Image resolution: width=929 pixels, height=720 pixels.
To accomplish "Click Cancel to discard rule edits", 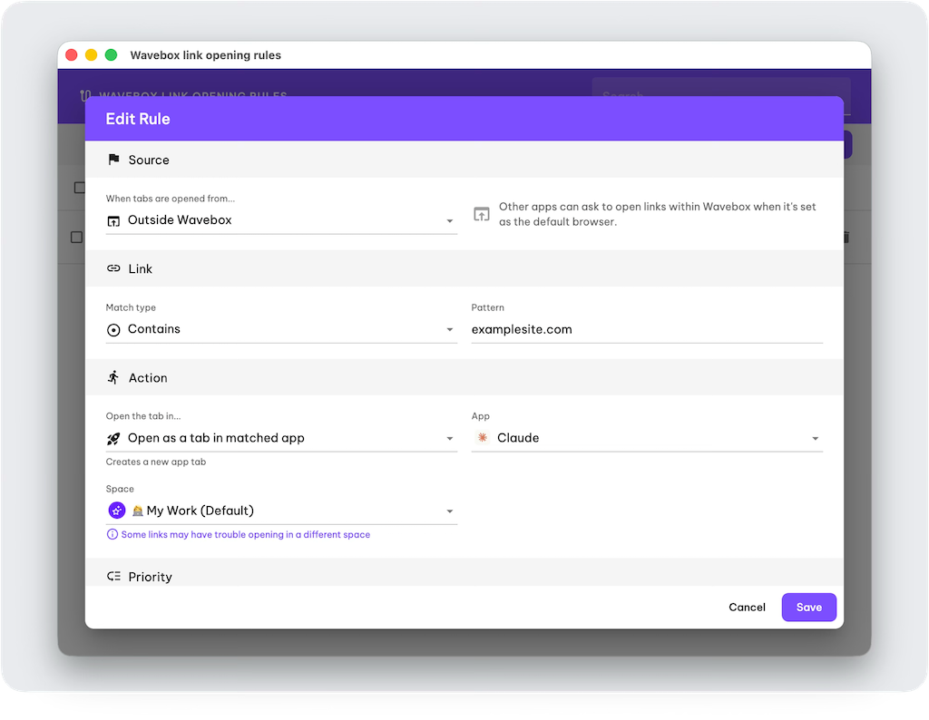I will click(x=747, y=608).
